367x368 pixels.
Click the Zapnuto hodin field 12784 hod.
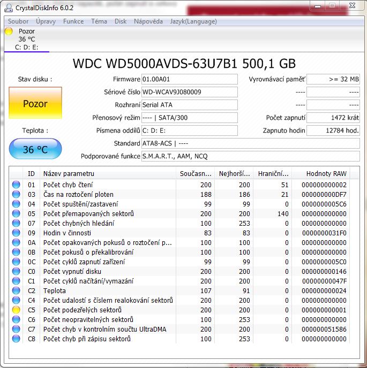pos(333,131)
